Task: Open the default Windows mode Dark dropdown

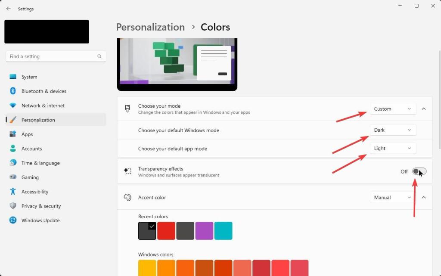Action: (x=393, y=130)
